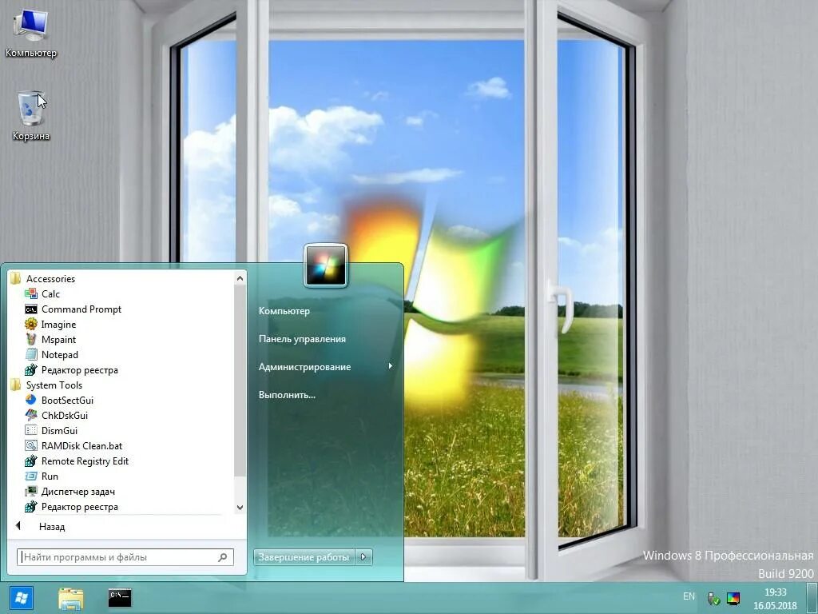Open Панель управления
Image resolution: width=818 pixels, height=614 pixels.
[302, 339]
